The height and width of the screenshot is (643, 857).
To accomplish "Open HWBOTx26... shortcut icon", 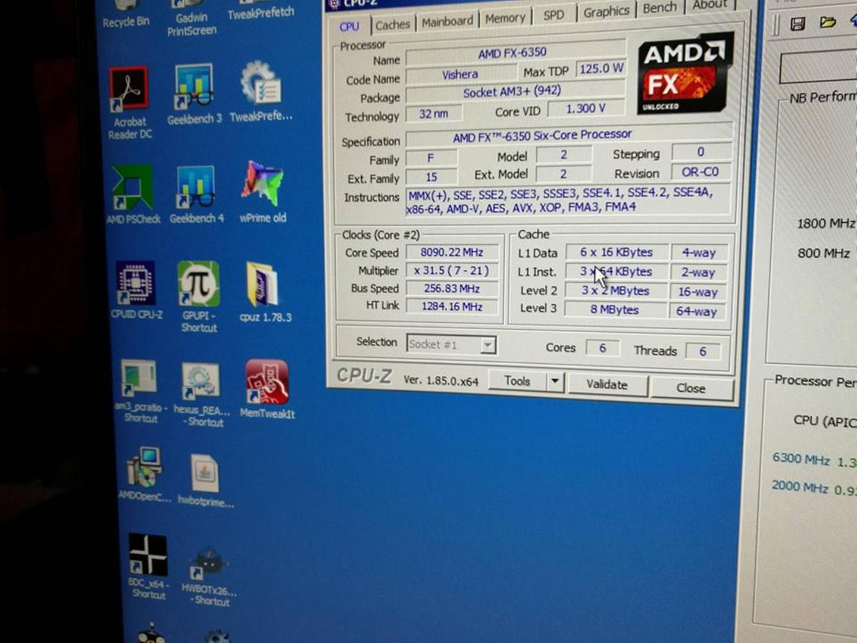I will [x=209, y=575].
